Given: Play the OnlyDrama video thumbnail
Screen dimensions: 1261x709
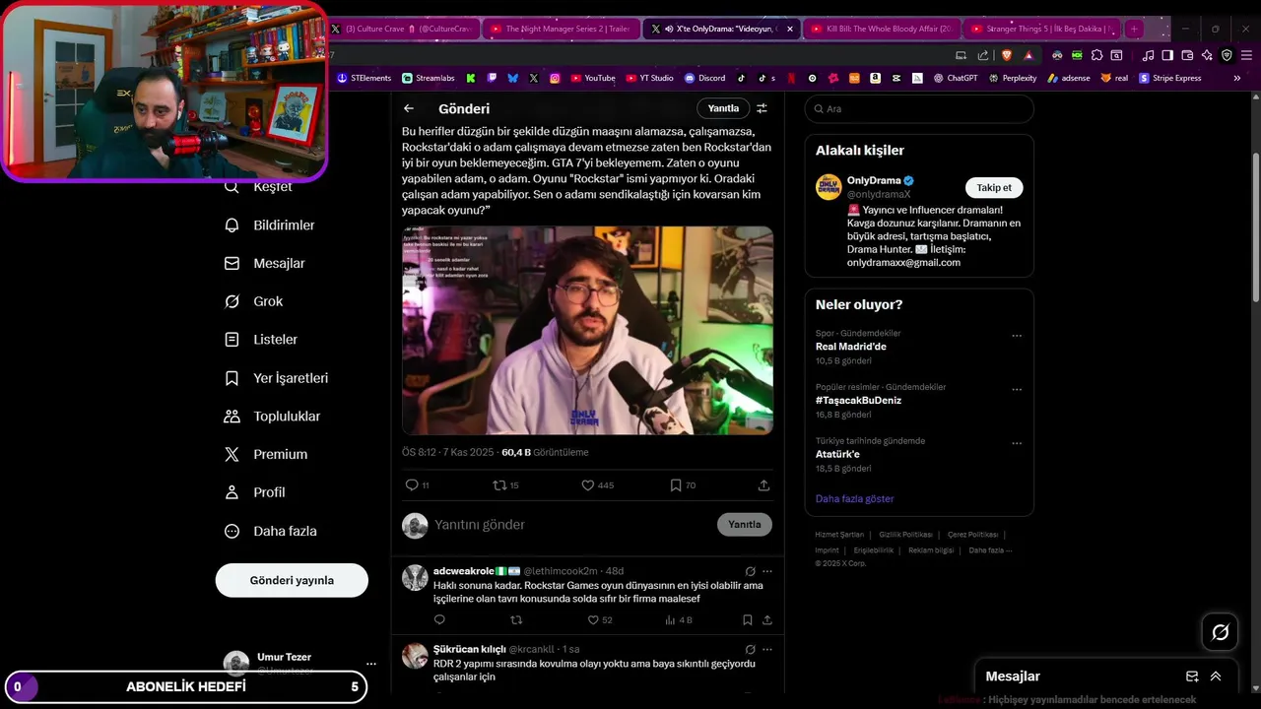Looking at the screenshot, I should click(x=587, y=330).
